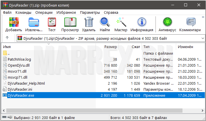The height and width of the screenshot is (121, 206).
Task: Open the Найти magnifier search icon
Action: tap(105, 22)
